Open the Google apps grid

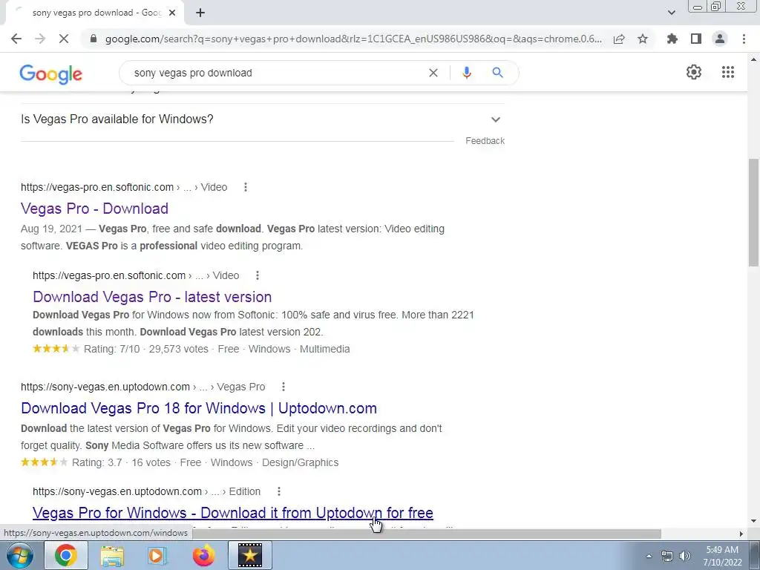(728, 72)
